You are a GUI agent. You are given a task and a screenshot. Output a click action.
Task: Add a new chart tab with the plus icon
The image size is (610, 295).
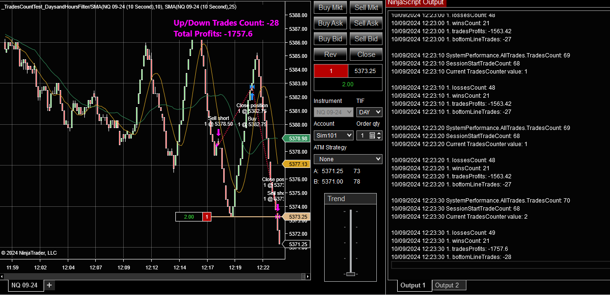[49, 285]
